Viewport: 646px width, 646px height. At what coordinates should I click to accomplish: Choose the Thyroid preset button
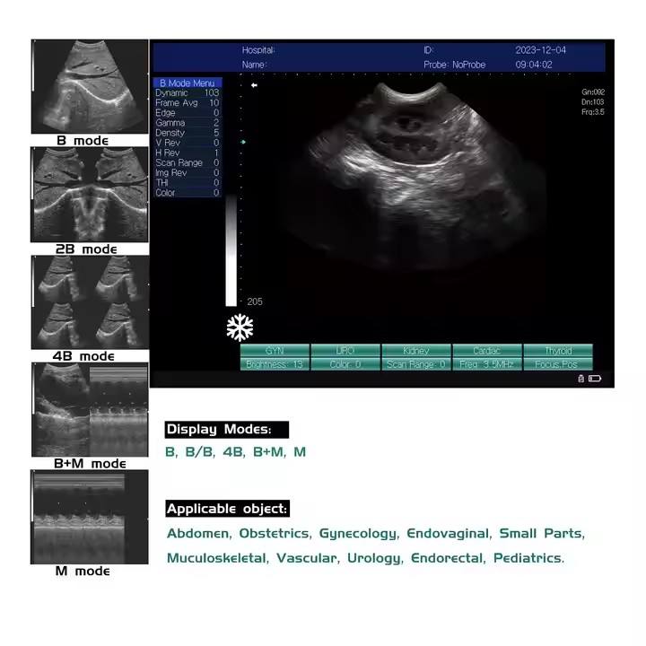(x=558, y=351)
